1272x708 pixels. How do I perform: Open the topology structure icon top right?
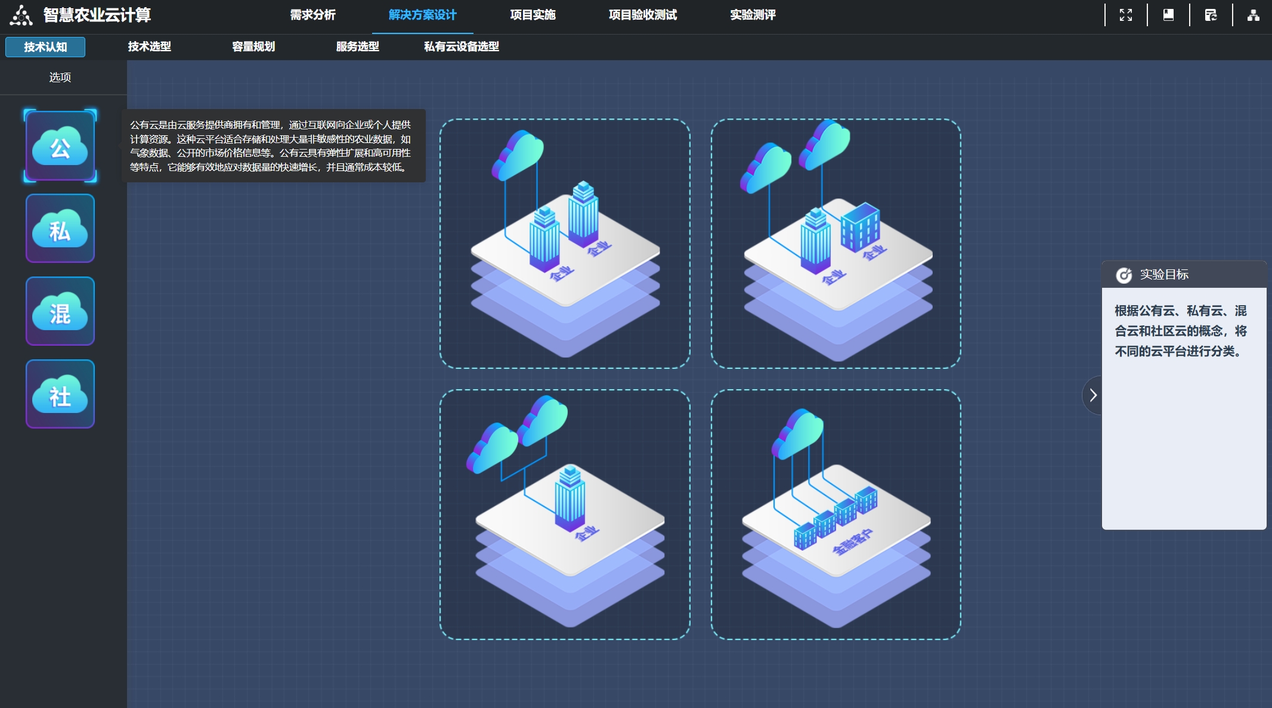tap(1253, 14)
